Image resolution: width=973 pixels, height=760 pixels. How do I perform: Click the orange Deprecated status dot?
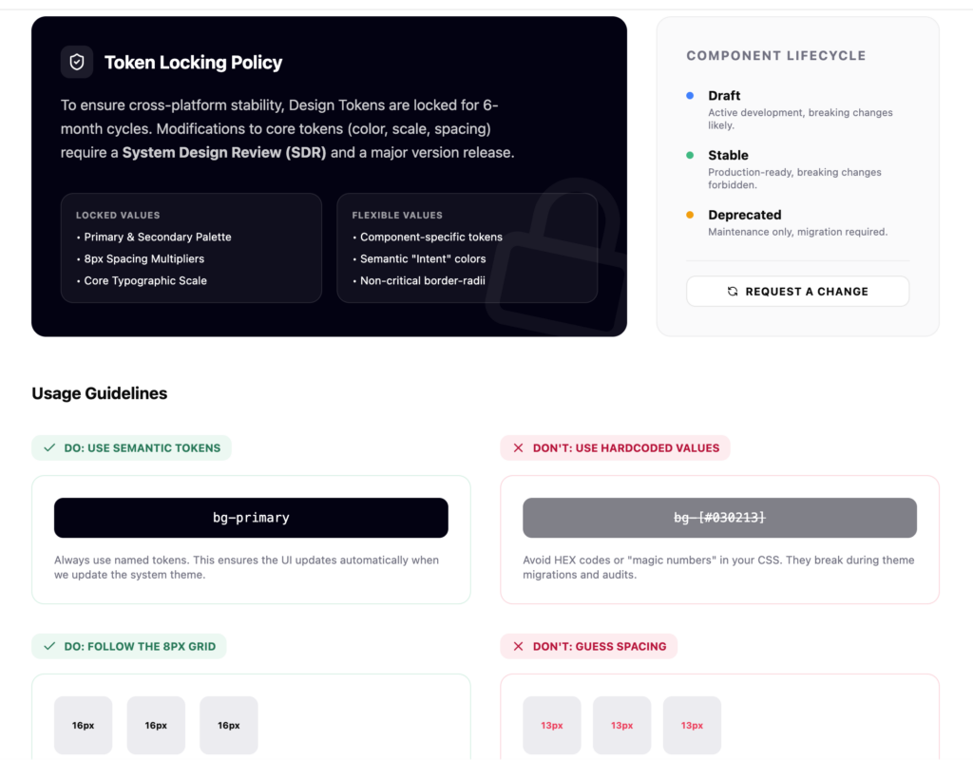point(690,215)
